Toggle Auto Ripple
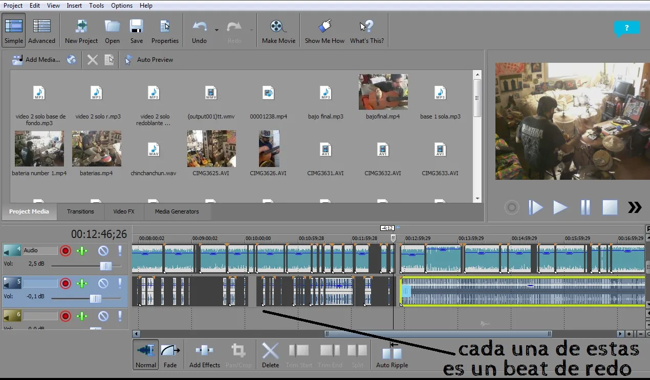650x380 pixels. pos(392,355)
